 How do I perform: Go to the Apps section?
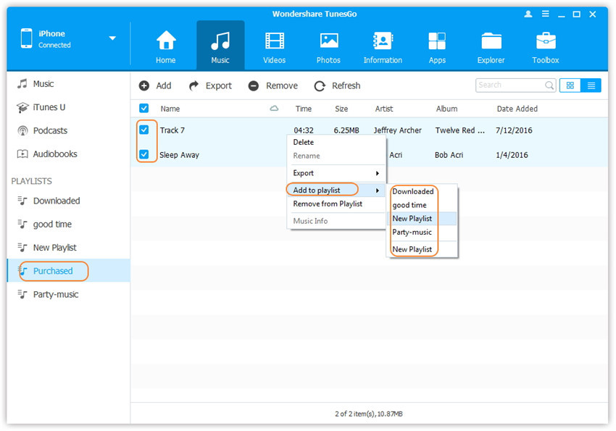coord(437,48)
